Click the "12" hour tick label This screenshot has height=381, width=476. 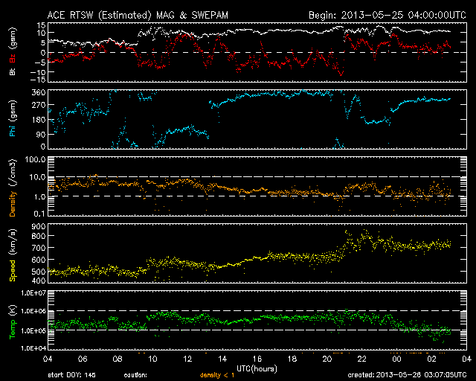point(187,359)
